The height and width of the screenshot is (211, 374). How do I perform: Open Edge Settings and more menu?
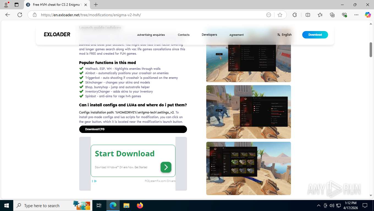356,15
